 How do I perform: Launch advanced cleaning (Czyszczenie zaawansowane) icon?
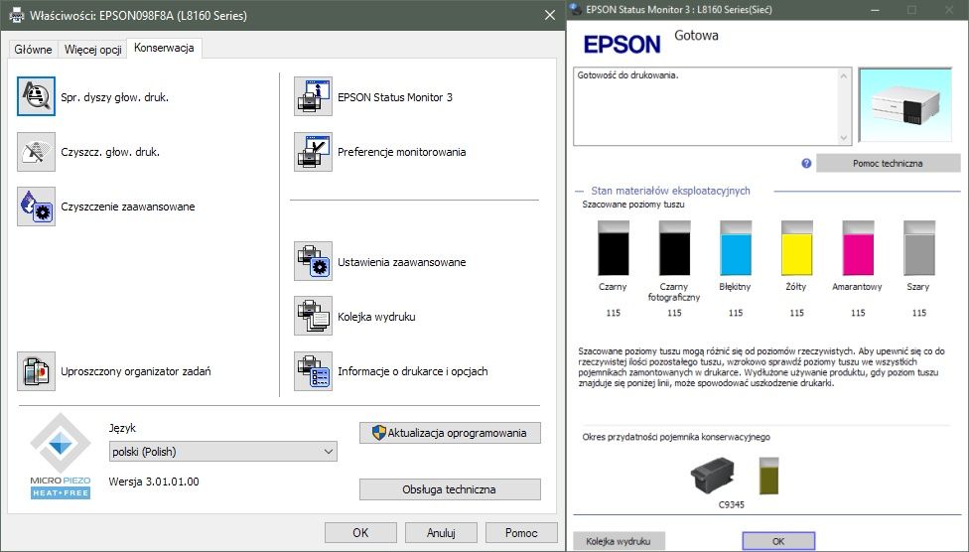[36, 207]
